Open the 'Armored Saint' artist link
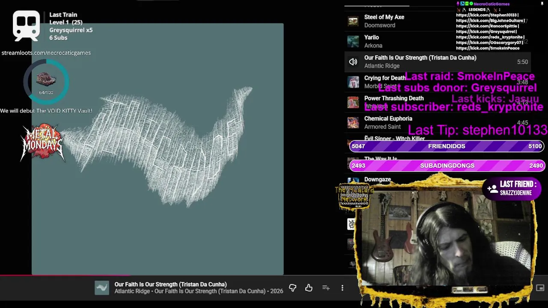The height and width of the screenshot is (308, 548). coord(382,127)
